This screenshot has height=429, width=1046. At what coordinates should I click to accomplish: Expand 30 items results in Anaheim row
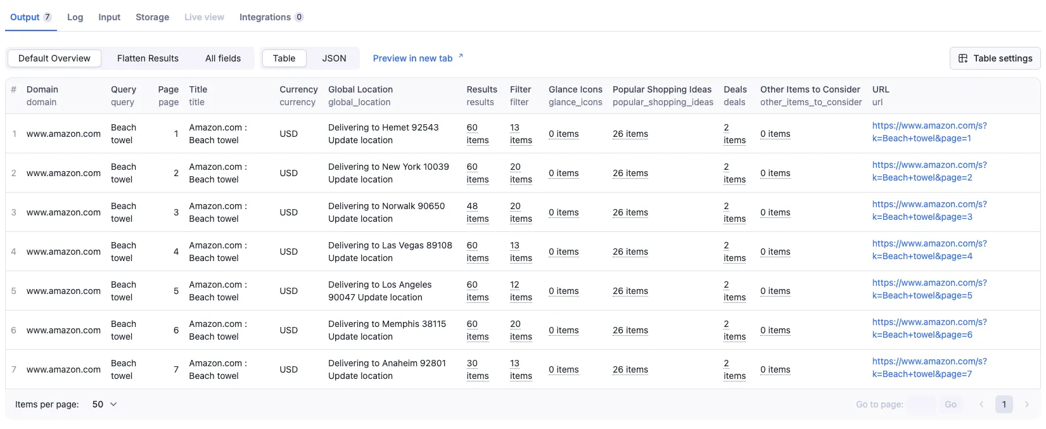coord(478,369)
